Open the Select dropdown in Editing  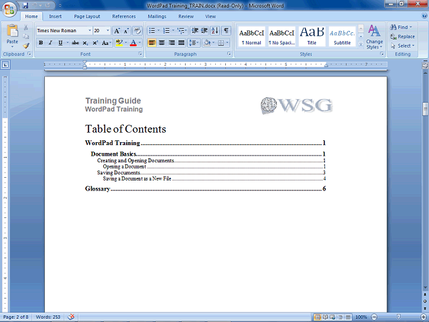403,46
